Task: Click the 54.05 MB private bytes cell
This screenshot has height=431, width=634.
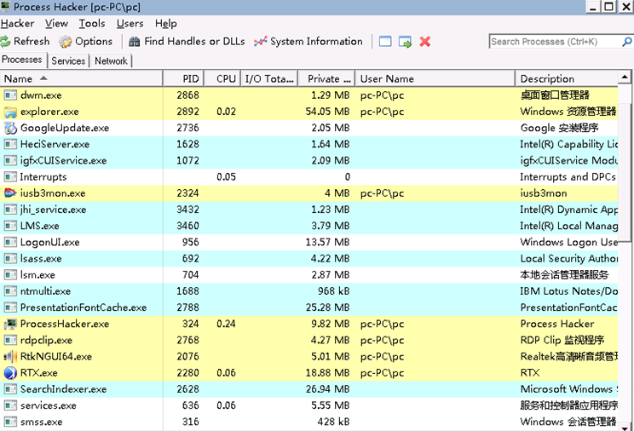Action: [x=327, y=112]
